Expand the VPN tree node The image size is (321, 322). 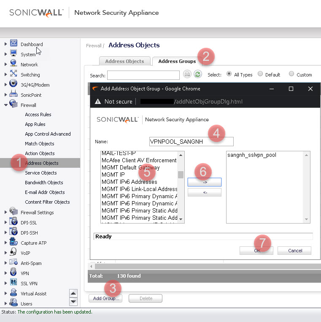pyautogui.click(x=6, y=273)
